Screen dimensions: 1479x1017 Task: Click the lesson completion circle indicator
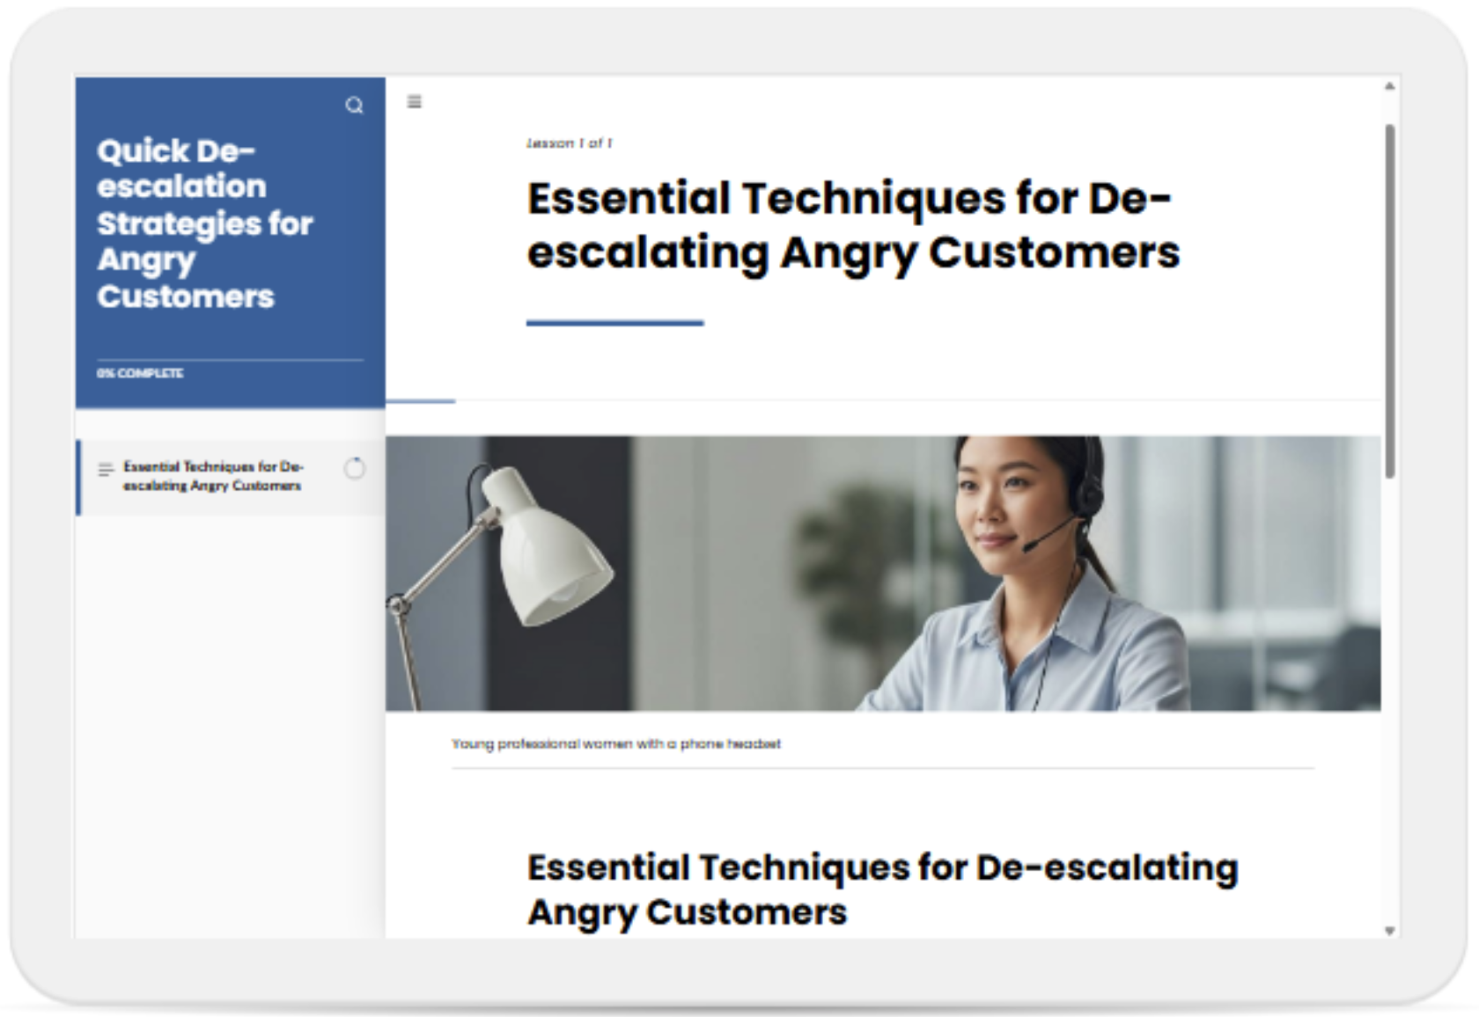tap(354, 469)
